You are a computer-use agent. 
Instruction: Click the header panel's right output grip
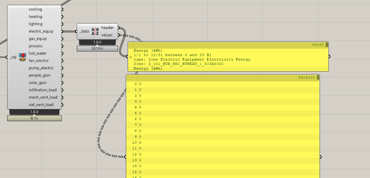(329, 56)
